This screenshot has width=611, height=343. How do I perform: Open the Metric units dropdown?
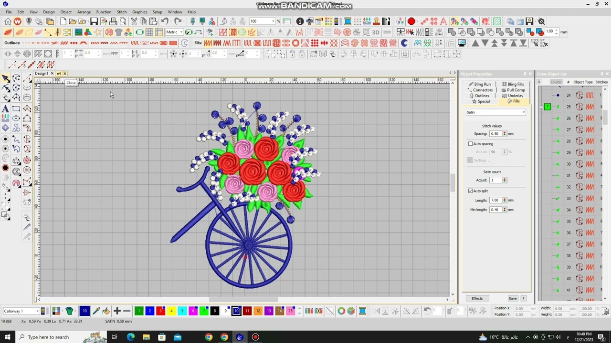tap(181, 32)
